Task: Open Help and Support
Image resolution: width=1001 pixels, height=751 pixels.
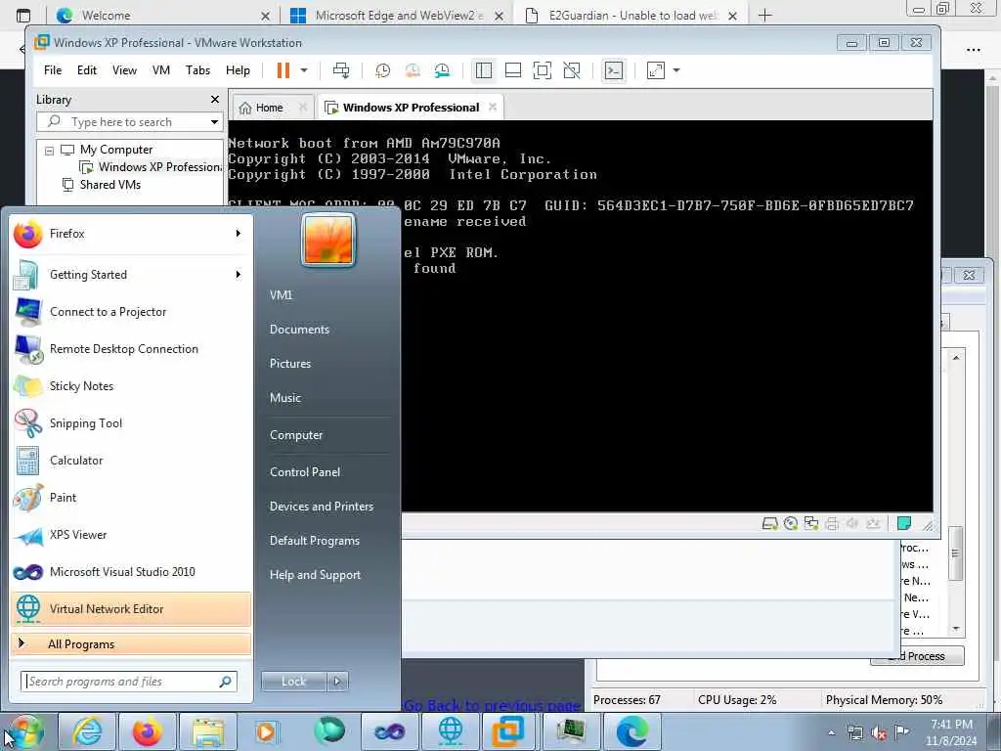Action: [x=315, y=575]
